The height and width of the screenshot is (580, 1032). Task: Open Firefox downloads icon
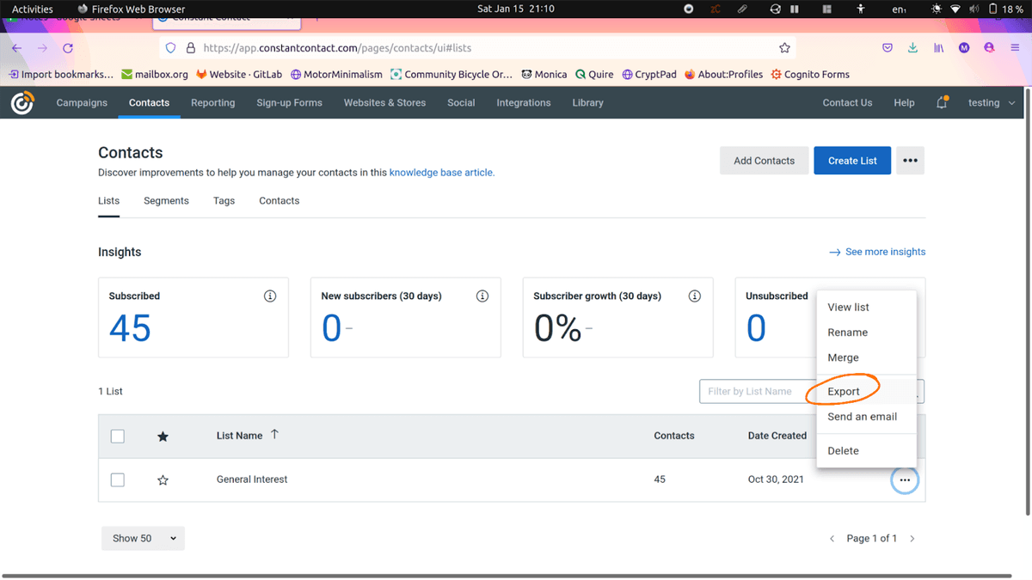coord(912,48)
